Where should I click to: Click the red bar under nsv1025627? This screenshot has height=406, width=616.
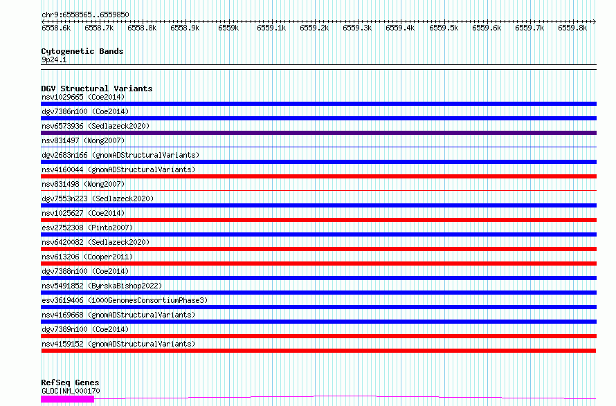coord(318,220)
